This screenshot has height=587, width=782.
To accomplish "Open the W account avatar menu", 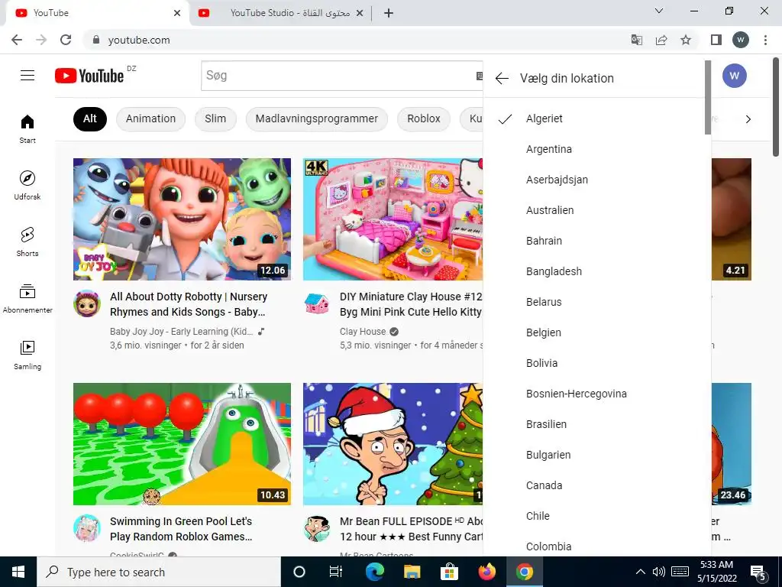I will 734,76.
